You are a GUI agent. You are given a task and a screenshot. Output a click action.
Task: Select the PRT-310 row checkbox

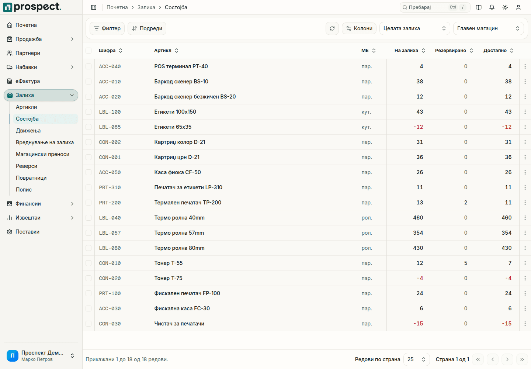coord(88,187)
